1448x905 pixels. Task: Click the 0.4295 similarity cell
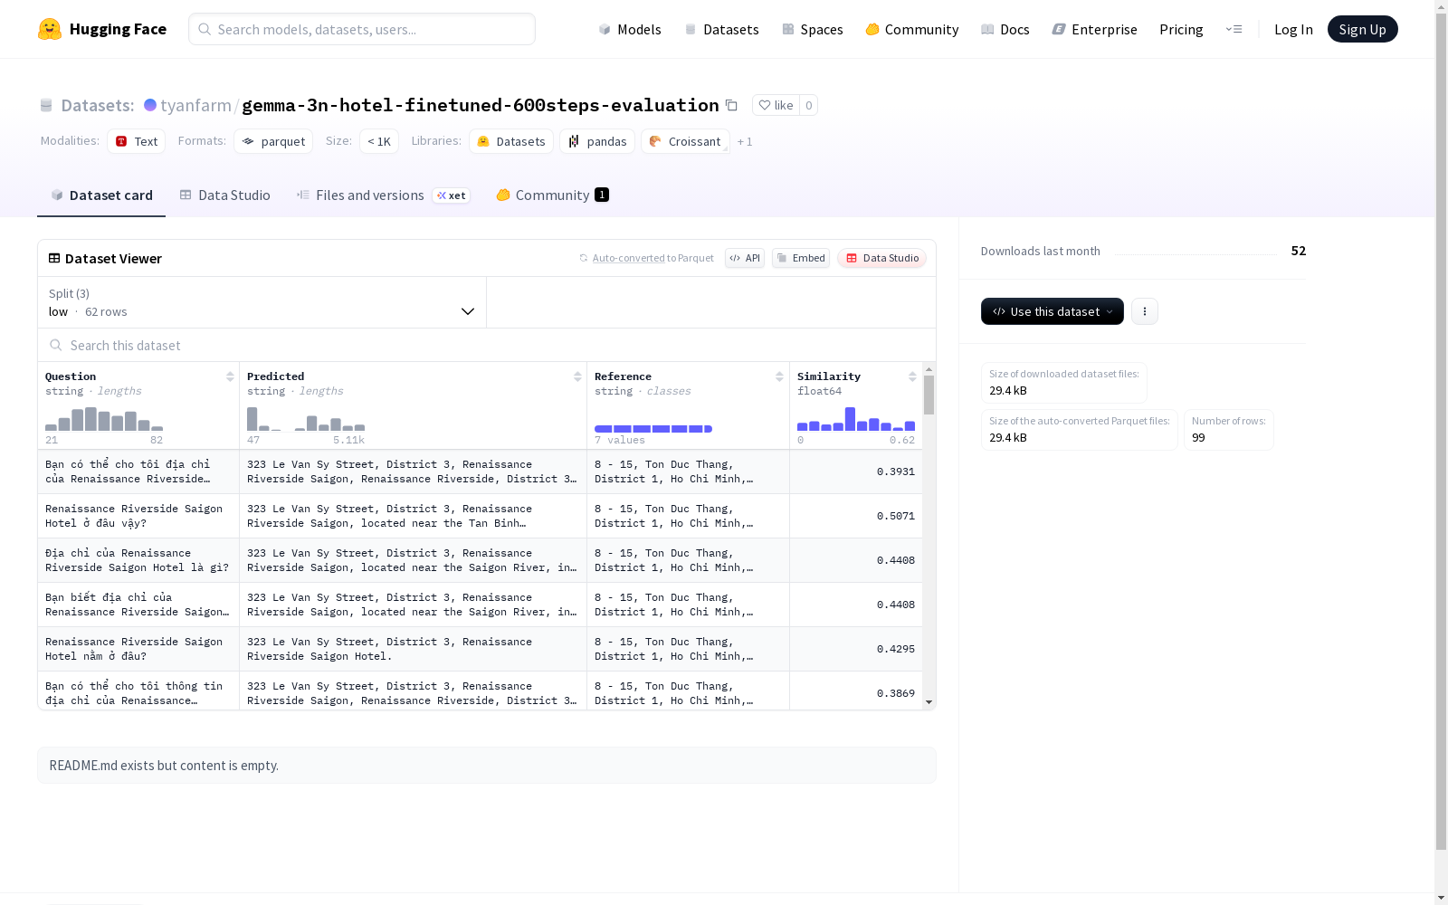(856, 649)
